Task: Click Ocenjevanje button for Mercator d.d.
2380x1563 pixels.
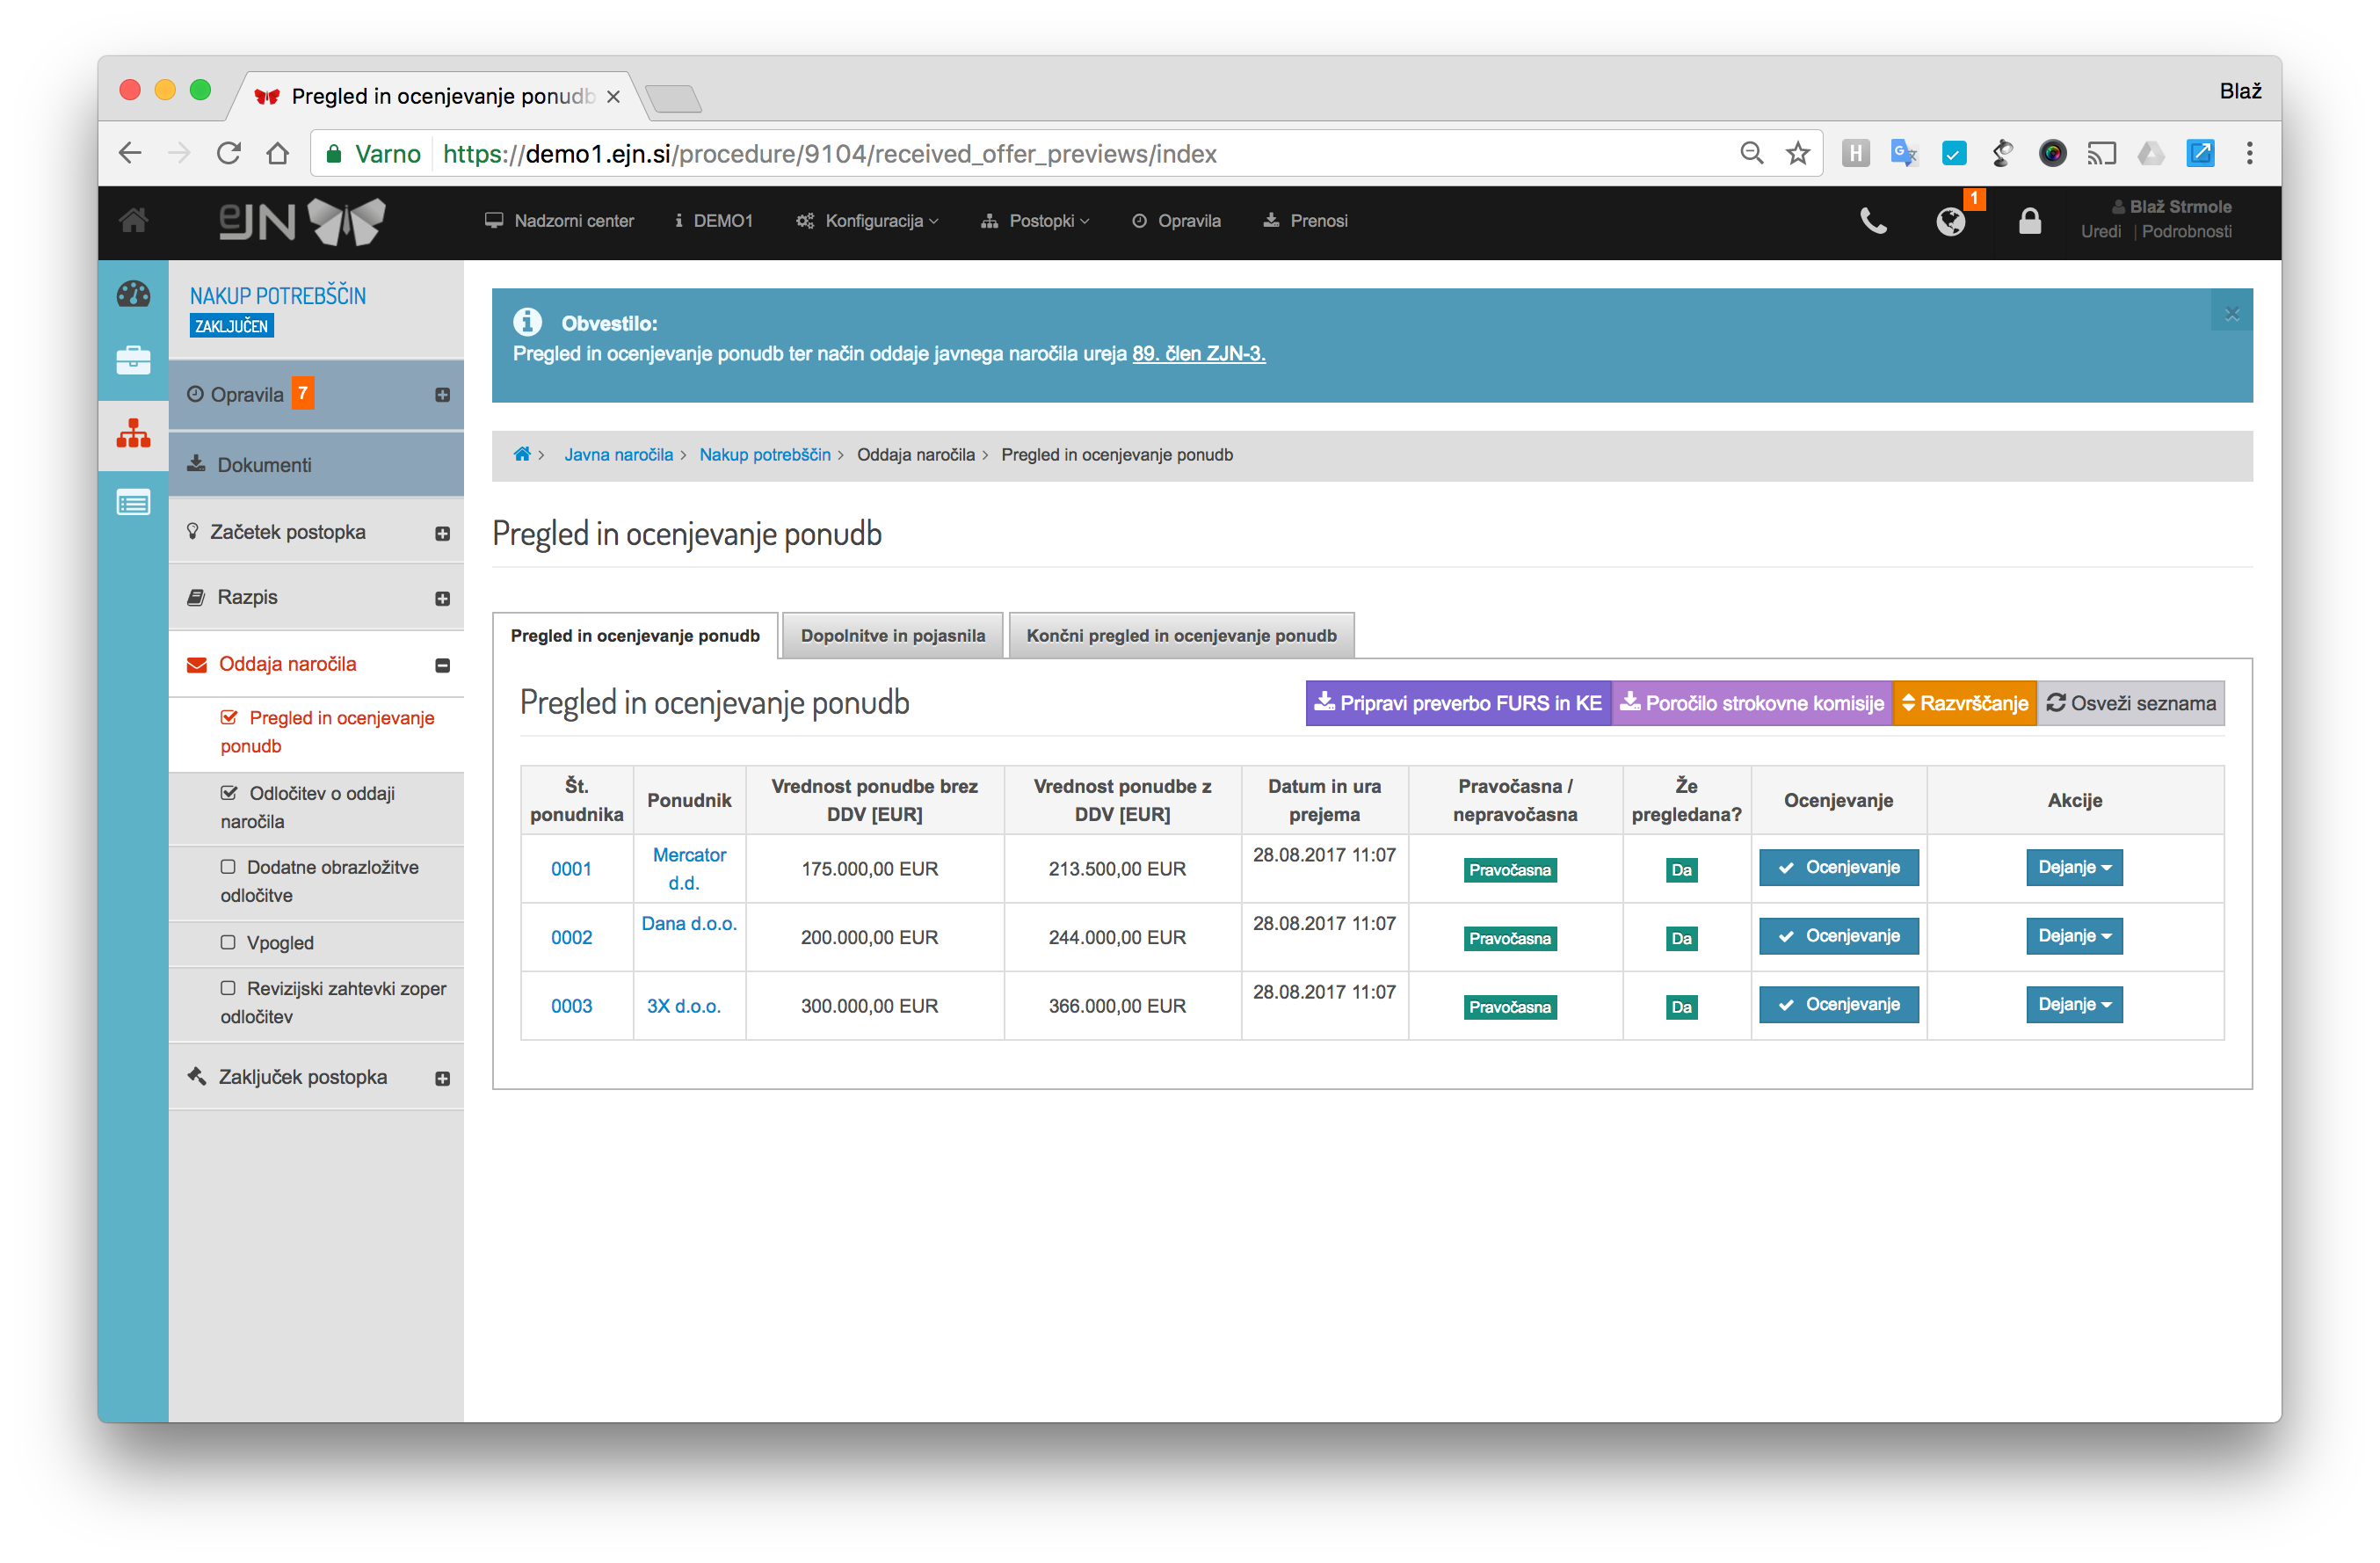Action: [x=1838, y=867]
